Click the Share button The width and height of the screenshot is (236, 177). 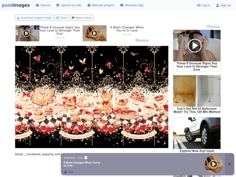click(x=62, y=17)
